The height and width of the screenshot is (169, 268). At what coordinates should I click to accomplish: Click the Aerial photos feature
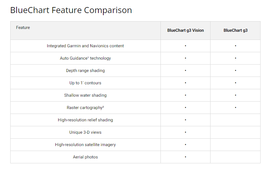click(x=85, y=157)
